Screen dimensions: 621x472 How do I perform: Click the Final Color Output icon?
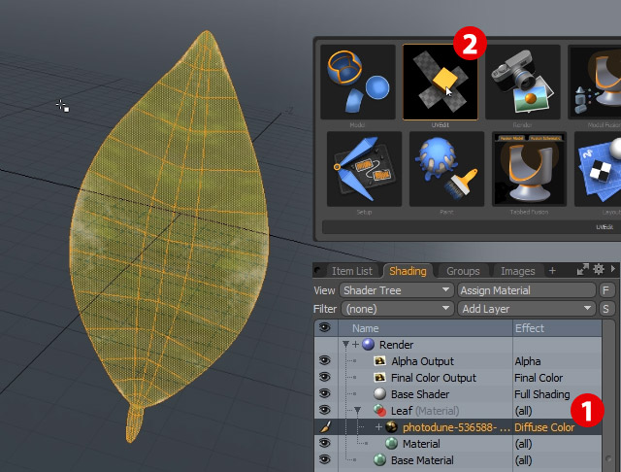tap(379, 378)
